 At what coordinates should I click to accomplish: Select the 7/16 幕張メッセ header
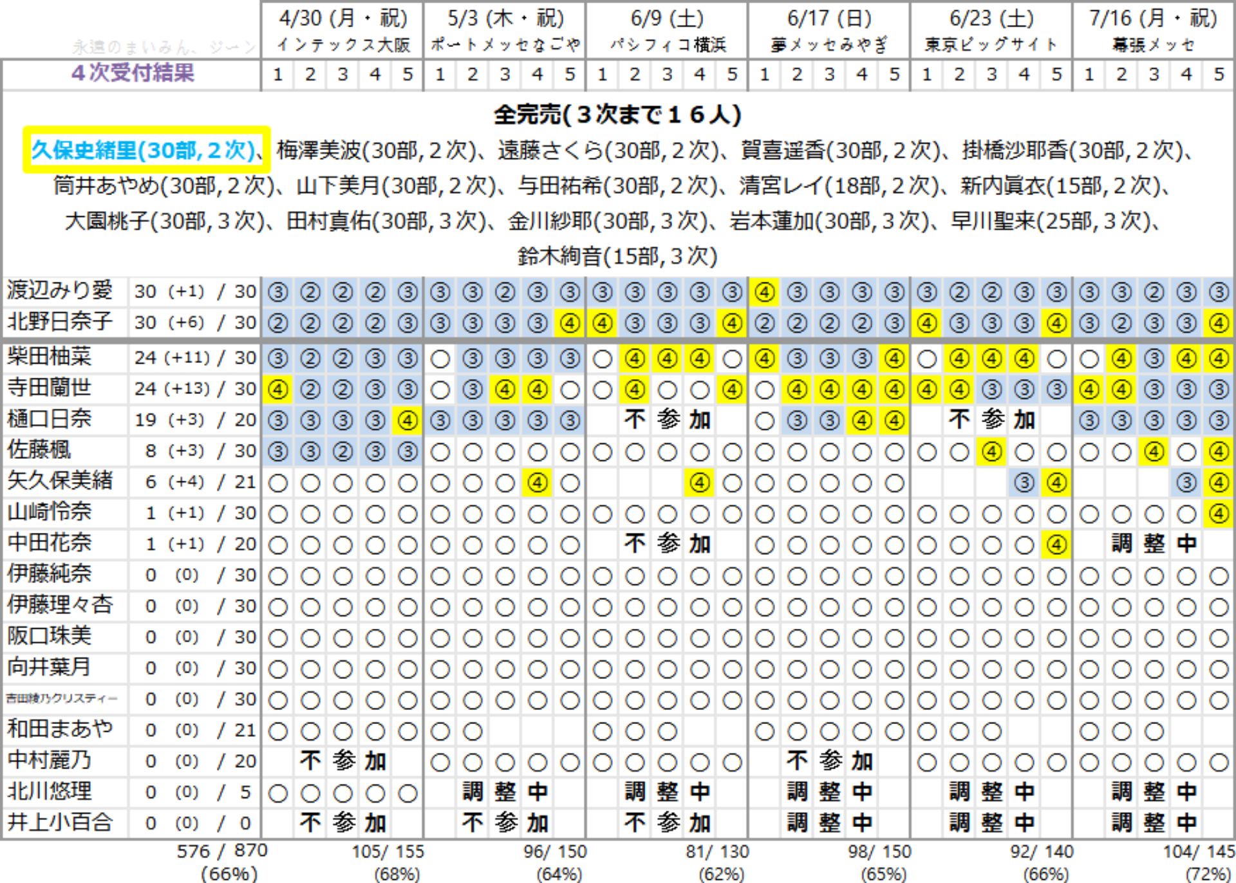point(1153,30)
